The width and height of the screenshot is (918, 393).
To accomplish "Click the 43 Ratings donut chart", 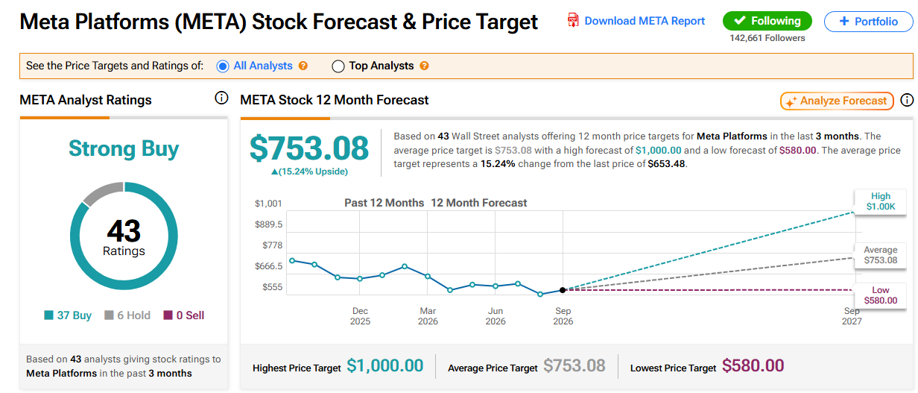I will (x=124, y=236).
